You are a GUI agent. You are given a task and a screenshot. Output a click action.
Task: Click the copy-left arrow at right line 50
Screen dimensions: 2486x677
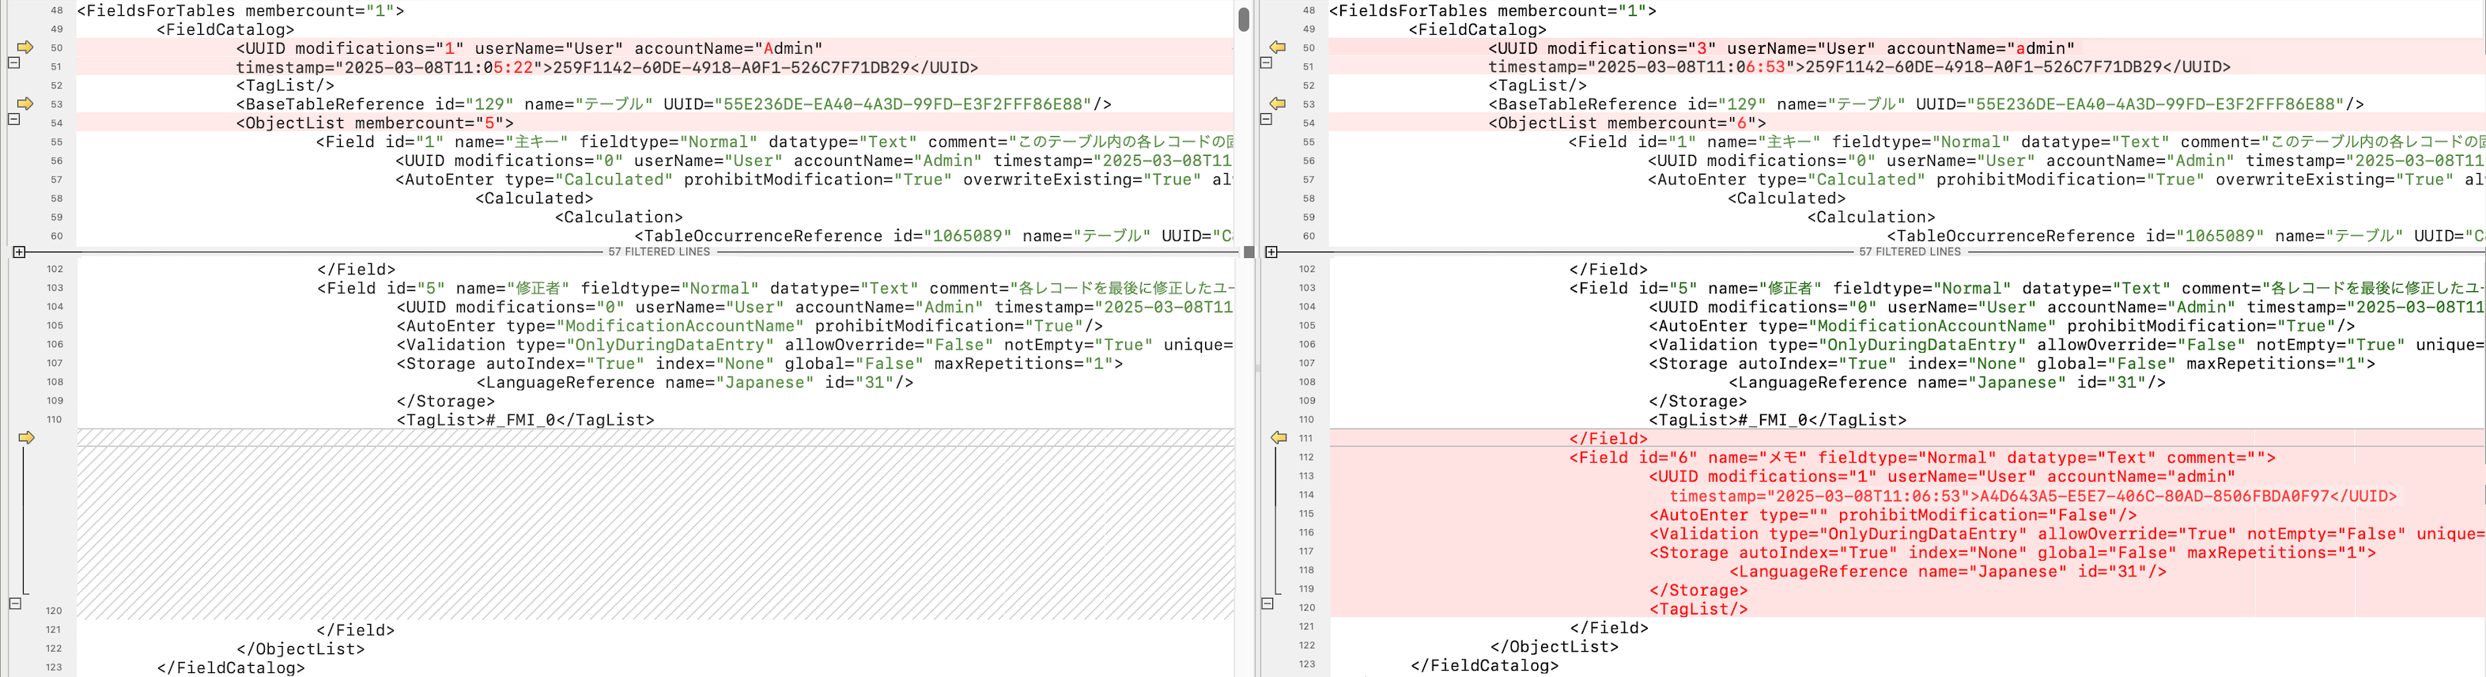[x=1278, y=47]
